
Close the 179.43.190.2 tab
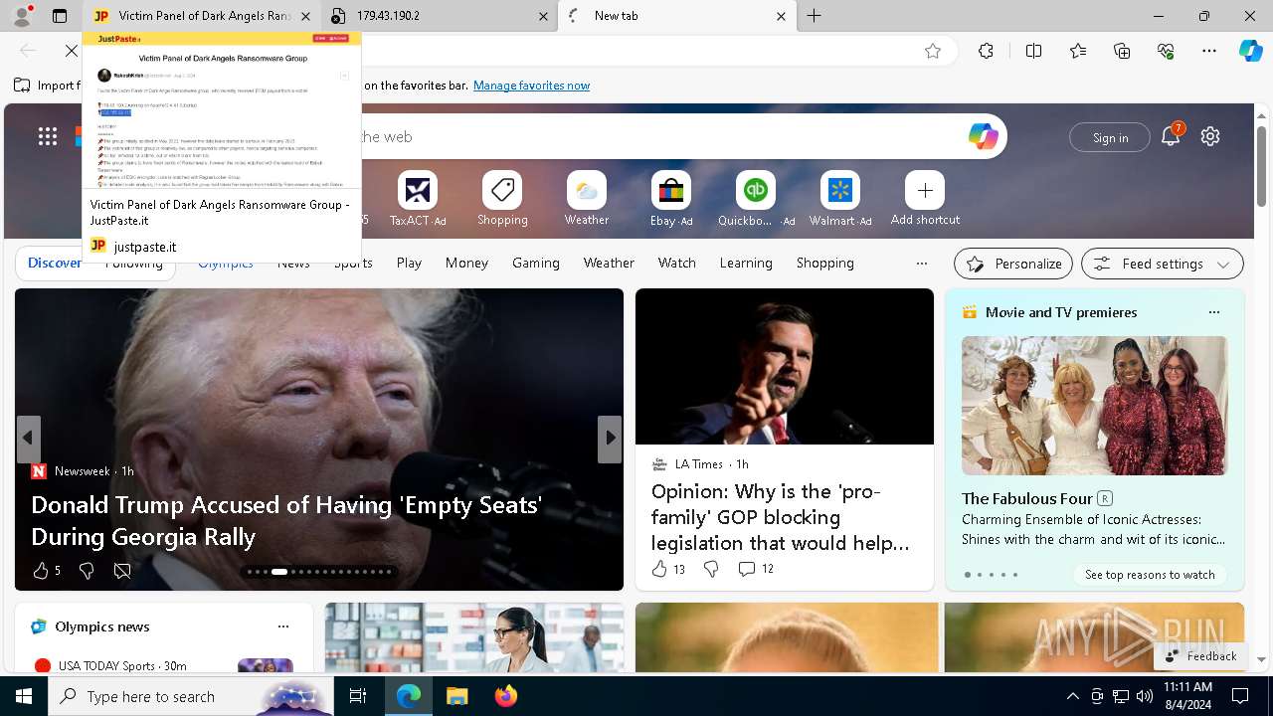click(x=544, y=16)
